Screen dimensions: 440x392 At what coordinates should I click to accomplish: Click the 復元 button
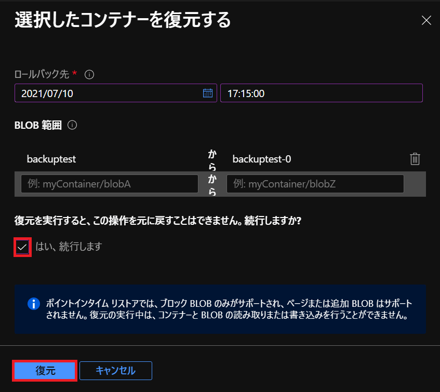tap(45, 371)
